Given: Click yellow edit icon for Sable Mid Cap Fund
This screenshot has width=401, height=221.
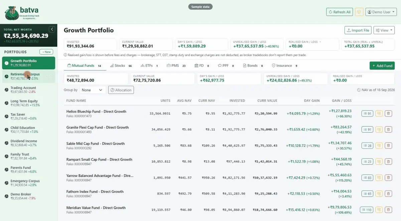Looking at the screenshot, I should click(379, 146).
